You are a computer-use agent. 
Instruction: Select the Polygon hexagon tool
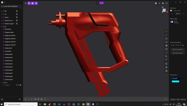pyautogui.click(x=166, y=42)
